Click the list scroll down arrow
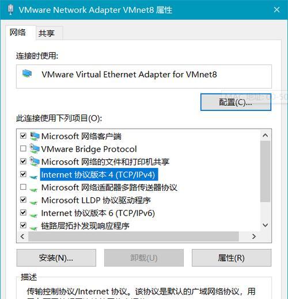Viewport: 288px width, 299px height. click(266, 225)
